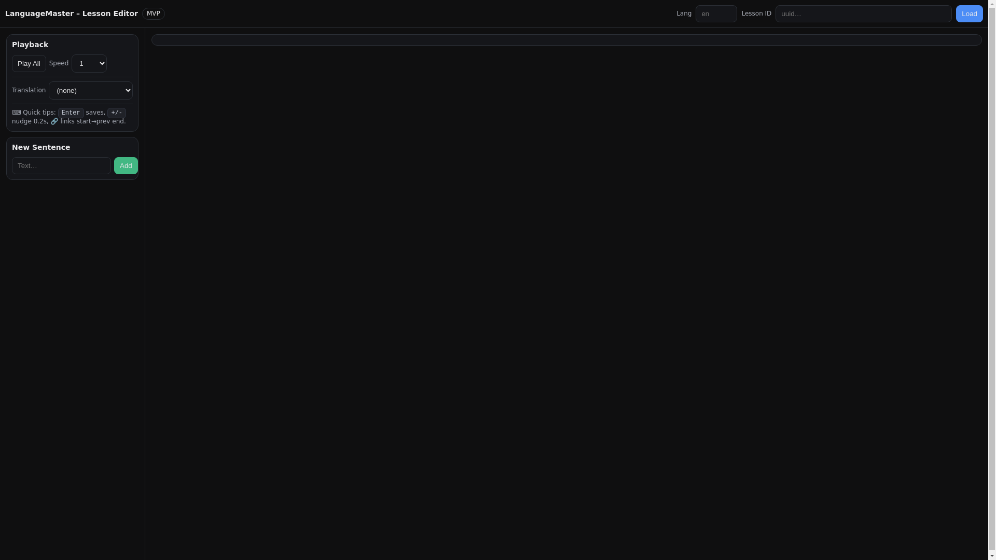The width and height of the screenshot is (996, 560).
Task: Click the Lang input field
Action: (x=716, y=14)
